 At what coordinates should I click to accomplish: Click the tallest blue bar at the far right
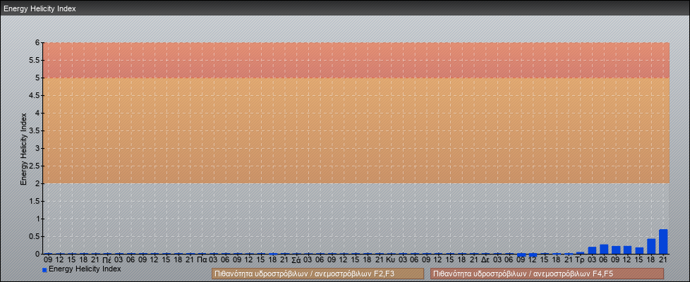pos(663,242)
